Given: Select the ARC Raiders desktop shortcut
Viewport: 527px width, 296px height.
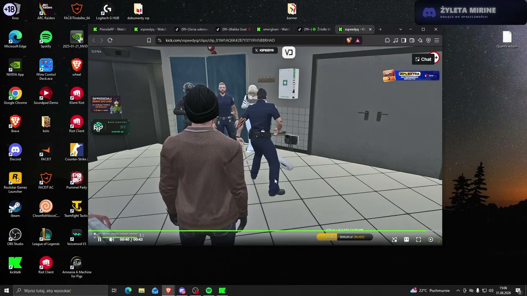Looking at the screenshot, I should pos(46,11).
